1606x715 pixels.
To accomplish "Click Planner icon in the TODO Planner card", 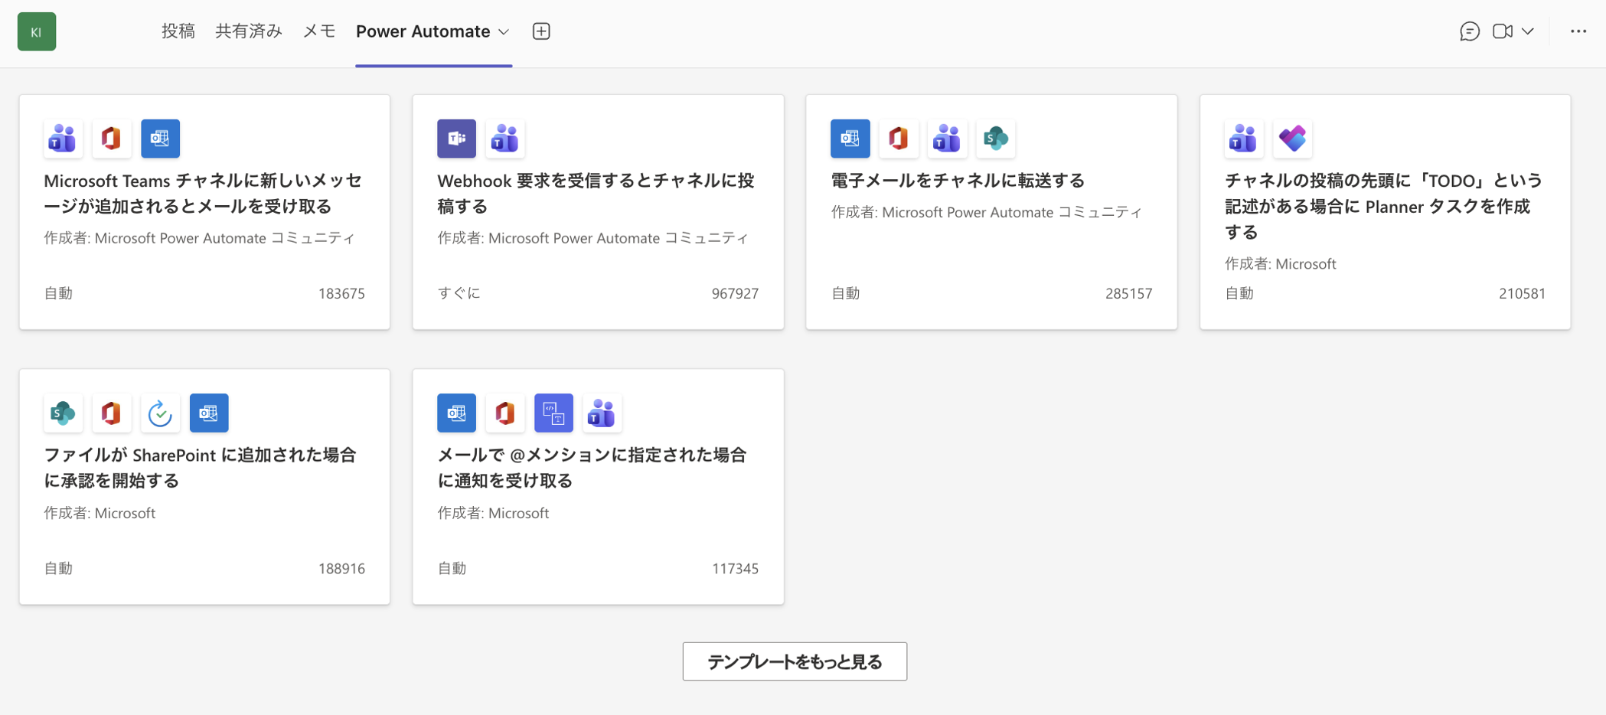I will pyautogui.click(x=1293, y=139).
